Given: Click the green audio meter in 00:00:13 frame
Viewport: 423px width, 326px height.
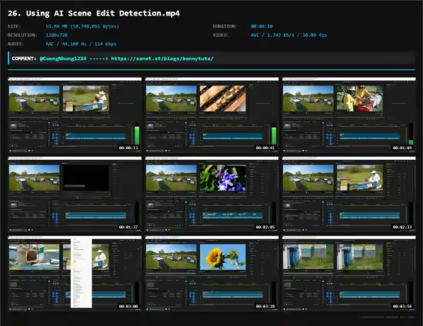Looking at the screenshot, I should point(137,135).
